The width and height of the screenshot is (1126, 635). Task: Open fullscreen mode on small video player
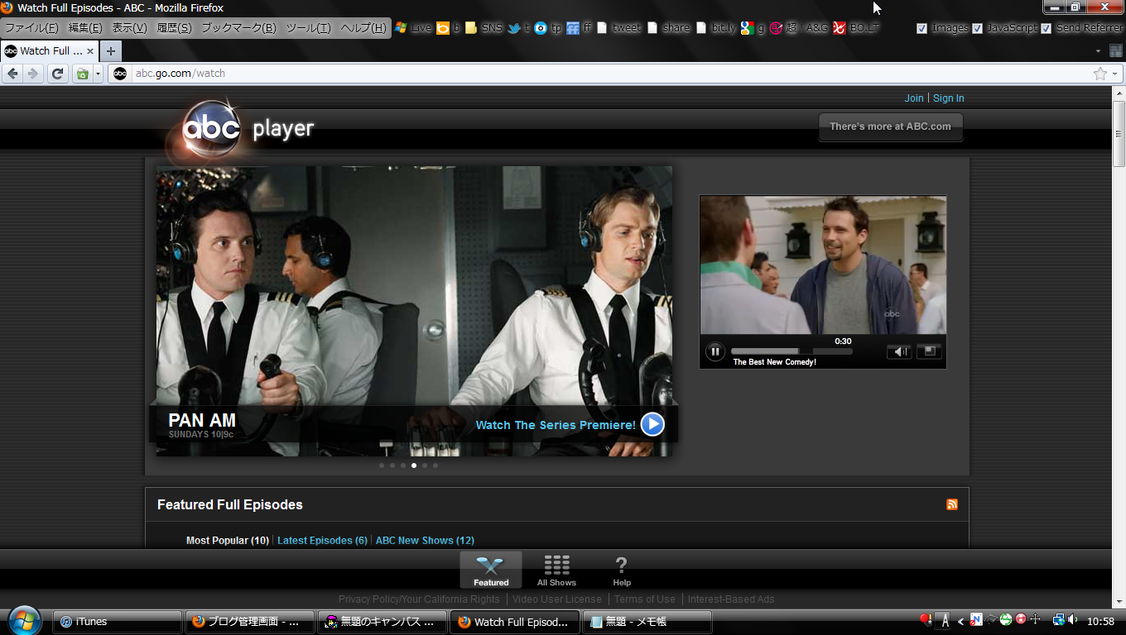coord(929,351)
